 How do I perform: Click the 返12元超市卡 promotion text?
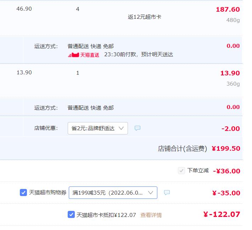145,17
